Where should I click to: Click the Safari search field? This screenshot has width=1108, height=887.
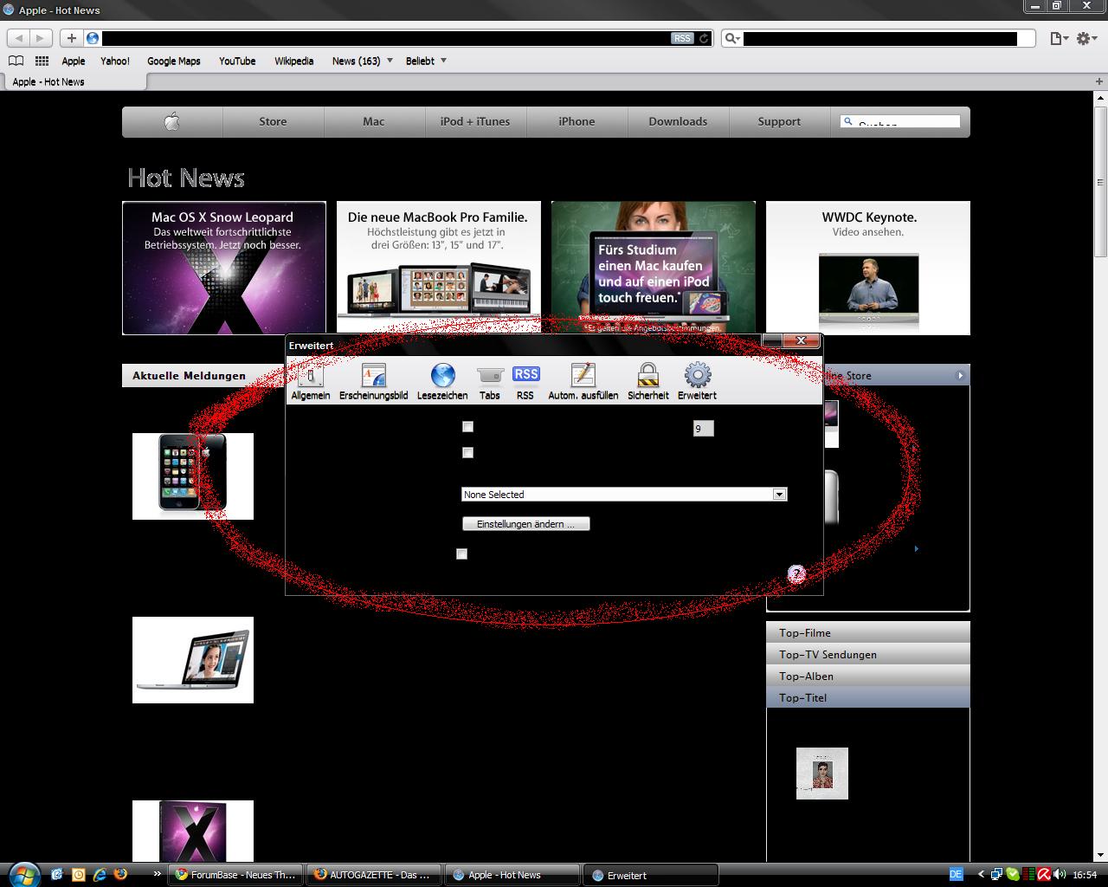click(x=879, y=38)
